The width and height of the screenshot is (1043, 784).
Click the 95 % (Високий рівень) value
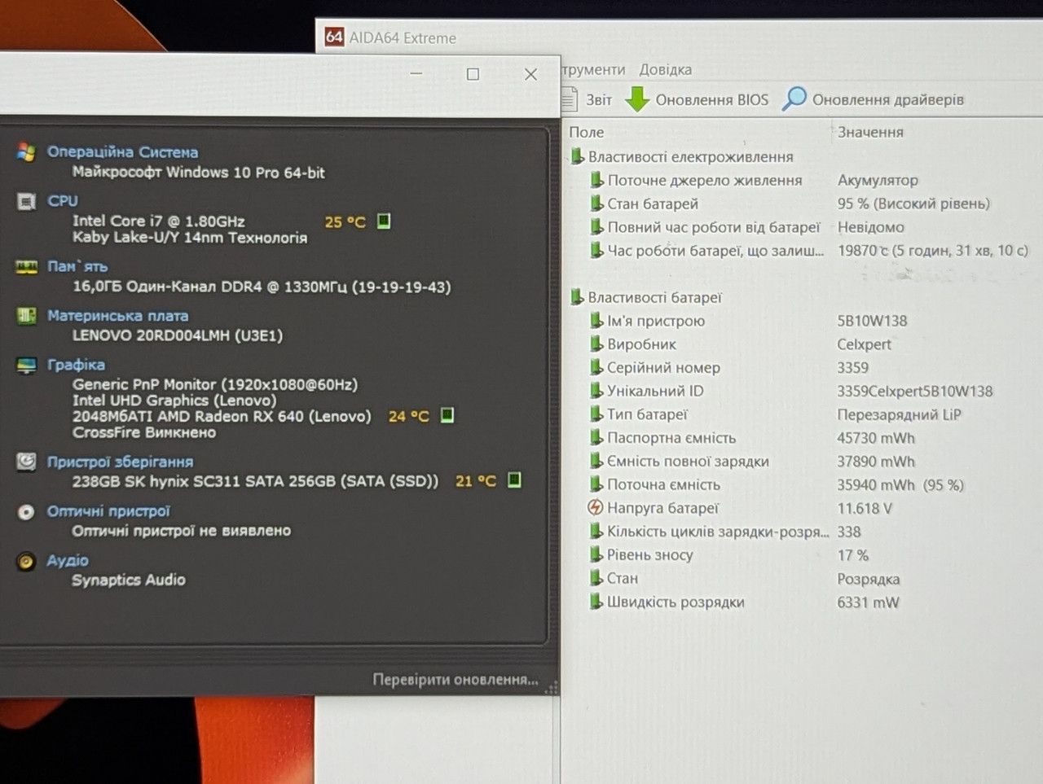click(x=913, y=204)
